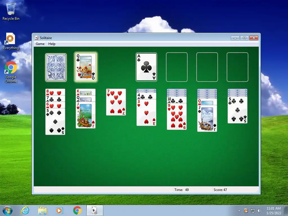Viewport: 288px width, 216px height.
Task: Select the 3 of hearts card
Action: pyautogui.click(x=146, y=112)
